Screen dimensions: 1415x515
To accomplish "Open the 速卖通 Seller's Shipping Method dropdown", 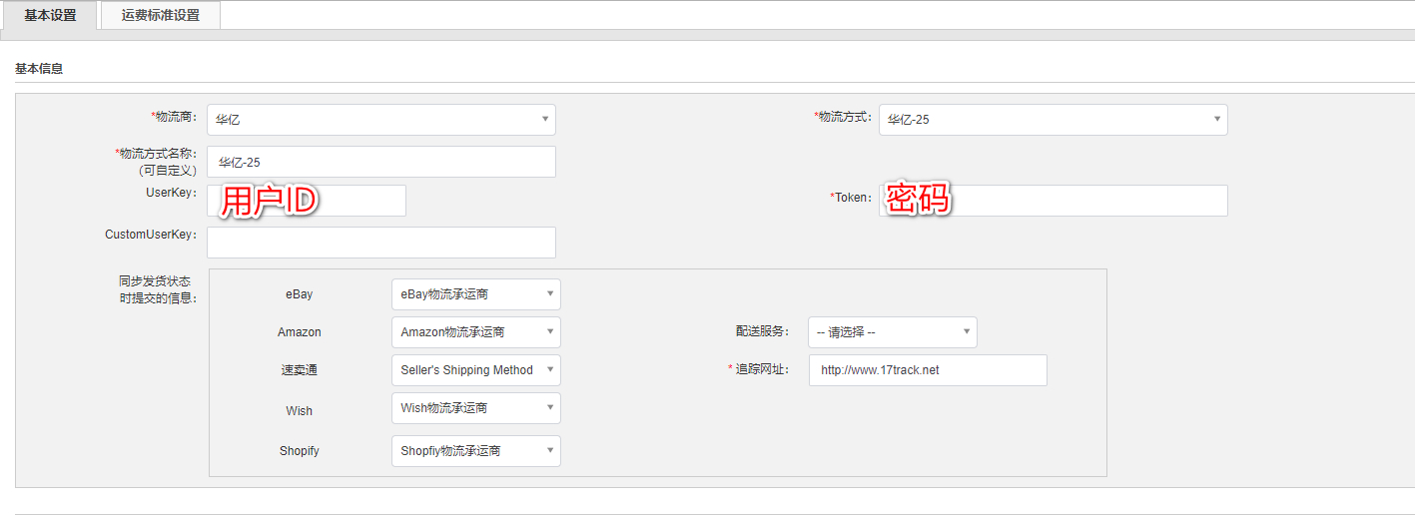I will (x=475, y=370).
